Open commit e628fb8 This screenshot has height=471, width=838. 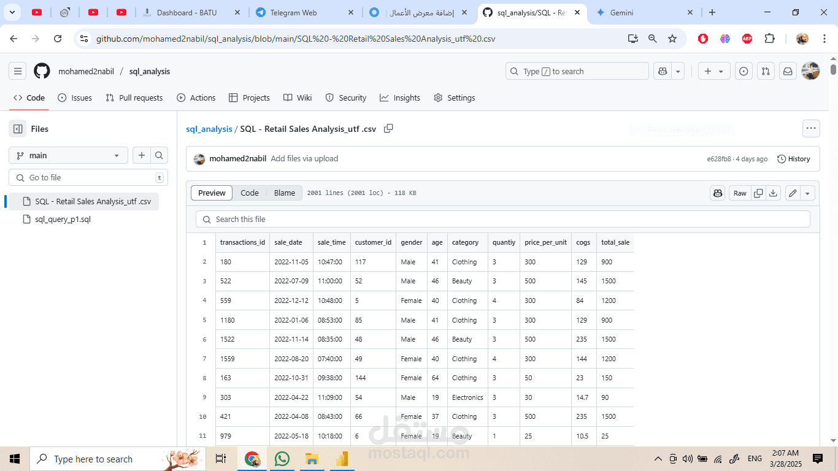(719, 159)
